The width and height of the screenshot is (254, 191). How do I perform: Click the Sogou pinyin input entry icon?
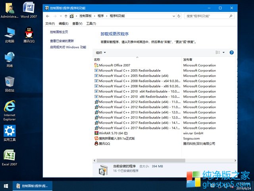tap(96, 138)
